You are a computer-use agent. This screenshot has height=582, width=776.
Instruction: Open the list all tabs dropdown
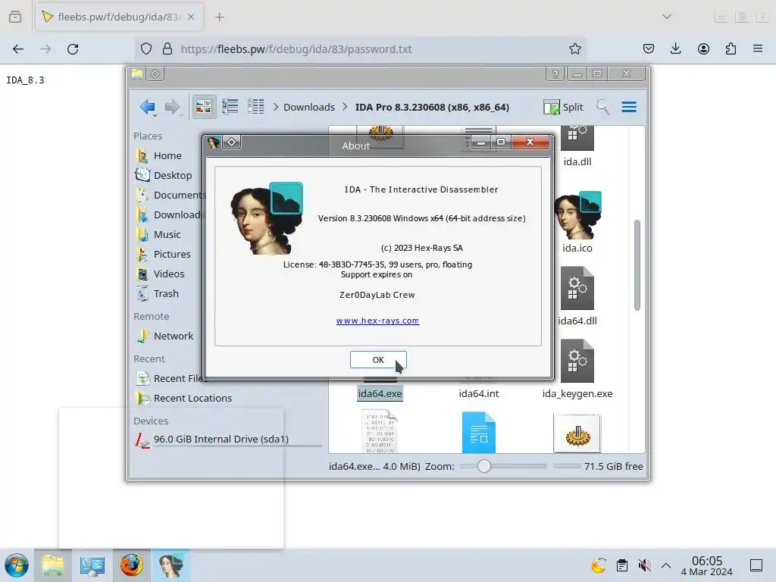667,17
